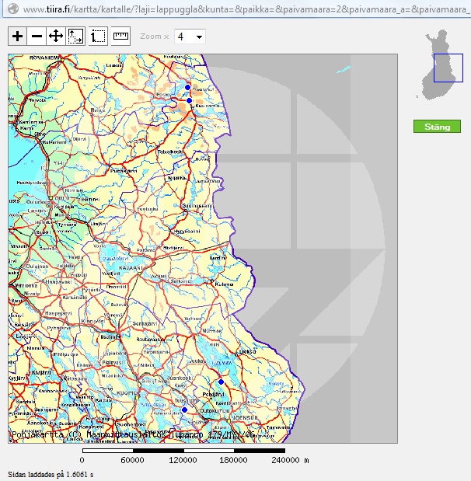Click the map scale bar
Screen dimensions: 471x481
pyautogui.click(x=183, y=451)
